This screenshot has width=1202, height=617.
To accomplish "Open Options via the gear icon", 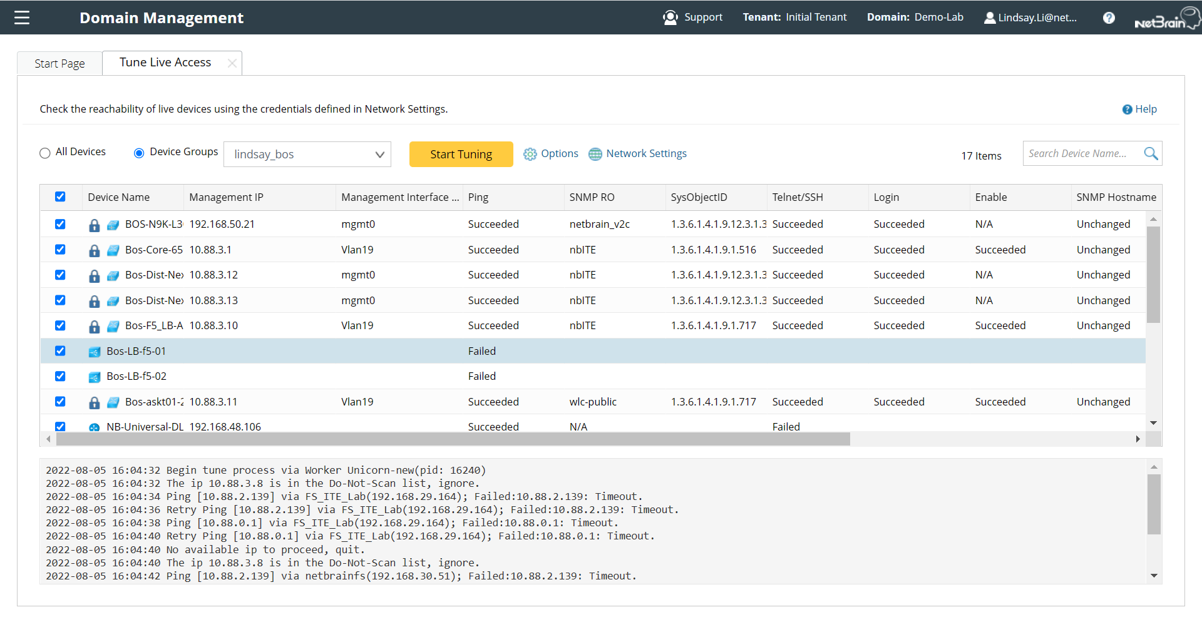I will point(530,153).
